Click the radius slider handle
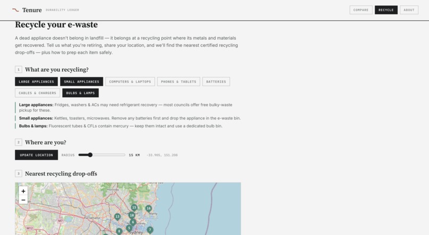Screen dimensions: 429x235 coord(90,155)
